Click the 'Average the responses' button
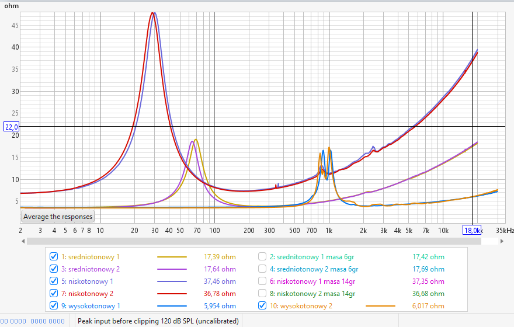 (x=58, y=217)
